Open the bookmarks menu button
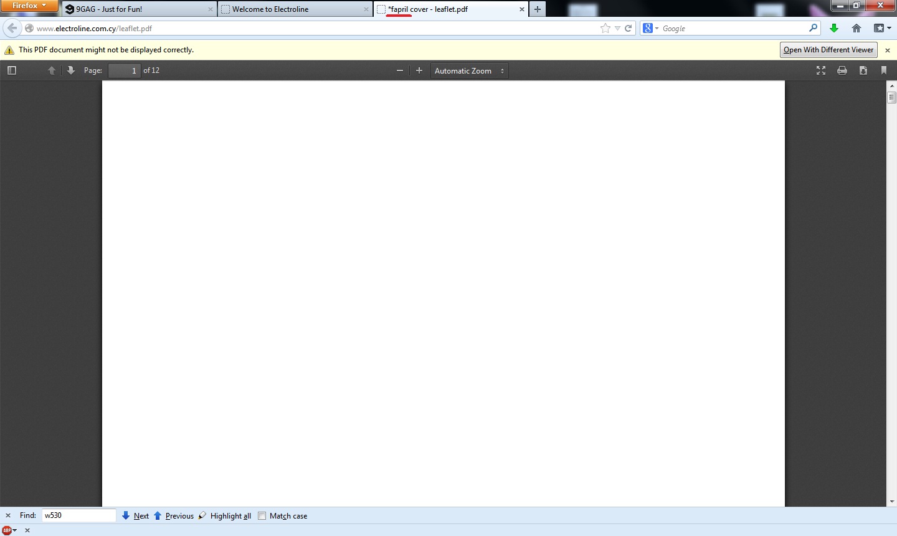897x536 pixels. [x=881, y=28]
